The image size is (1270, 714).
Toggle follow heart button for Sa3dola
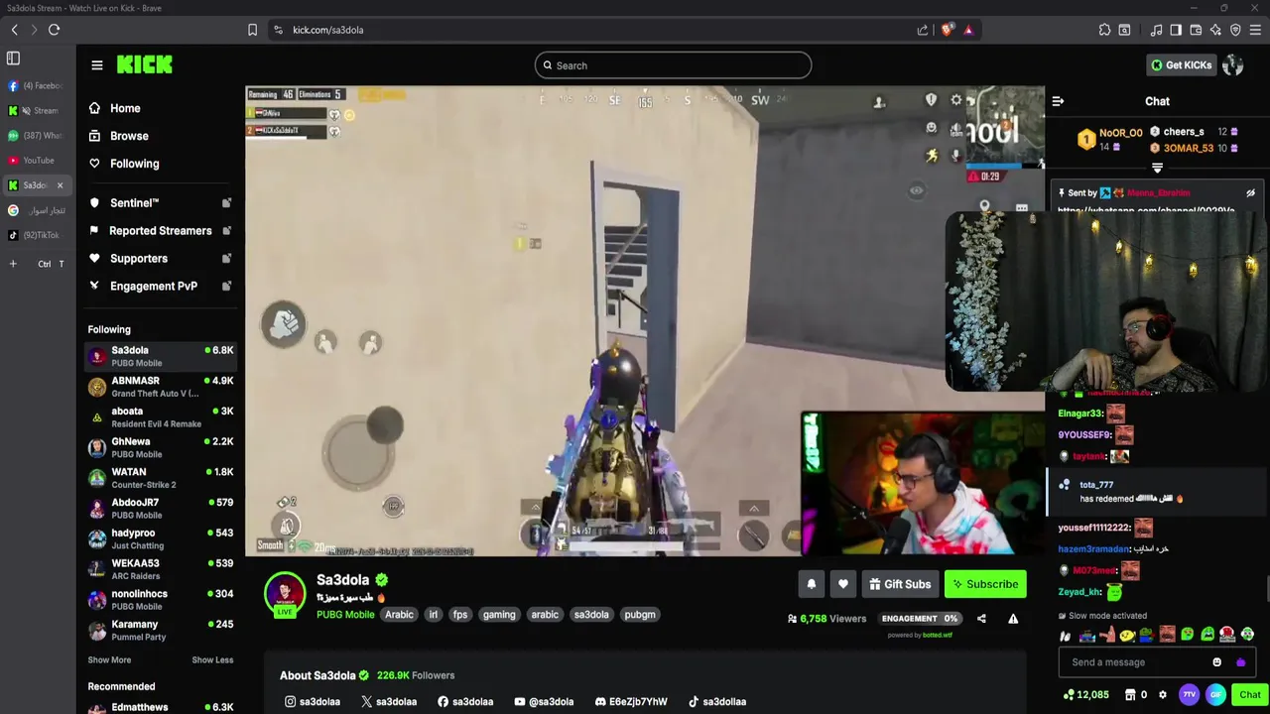click(843, 584)
